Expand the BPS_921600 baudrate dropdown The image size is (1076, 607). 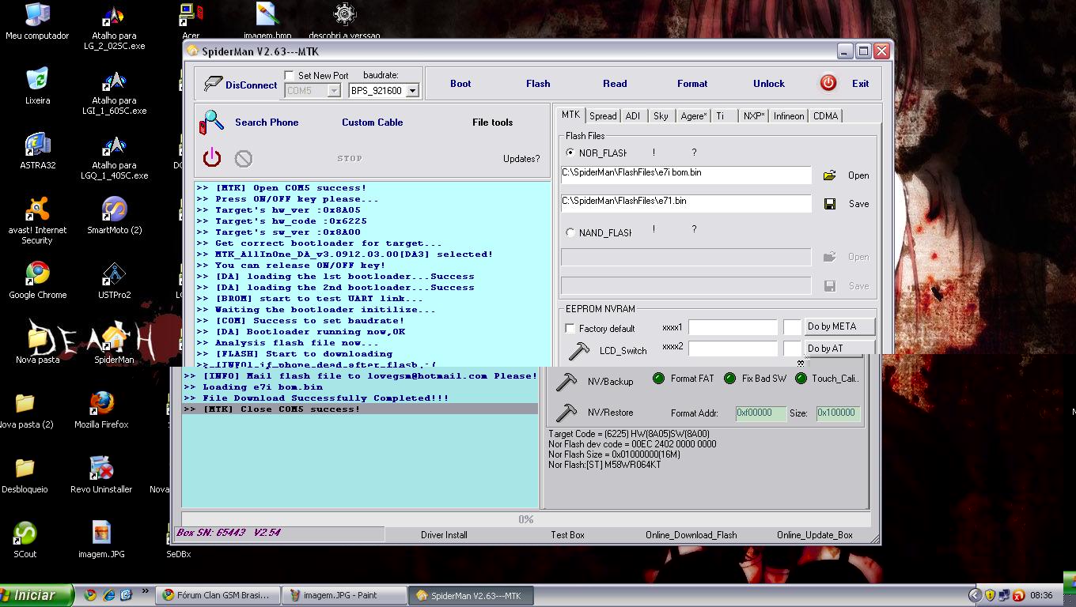[x=412, y=91]
